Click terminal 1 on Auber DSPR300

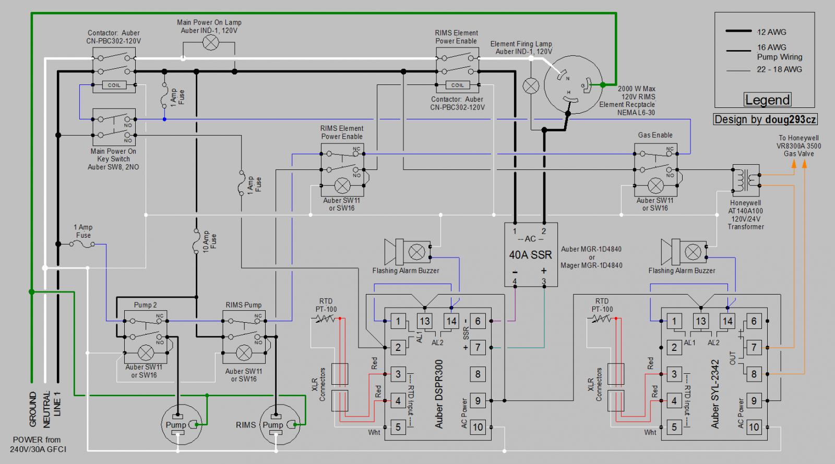[x=398, y=321]
